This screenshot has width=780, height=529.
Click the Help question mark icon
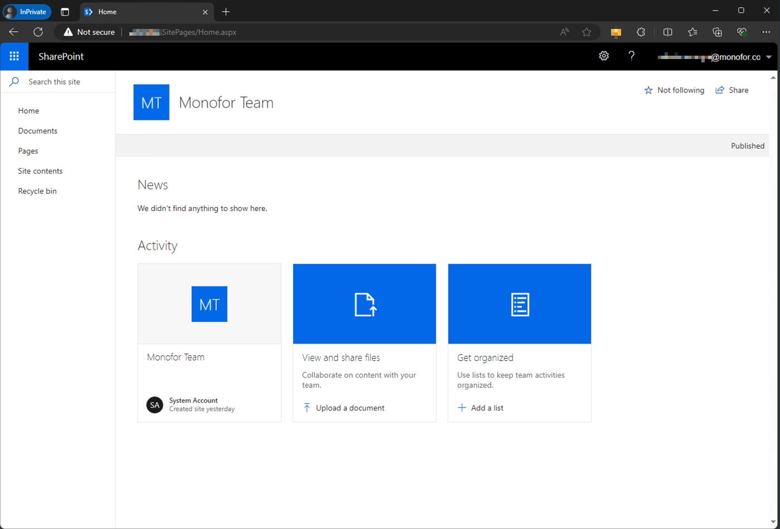coord(631,56)
